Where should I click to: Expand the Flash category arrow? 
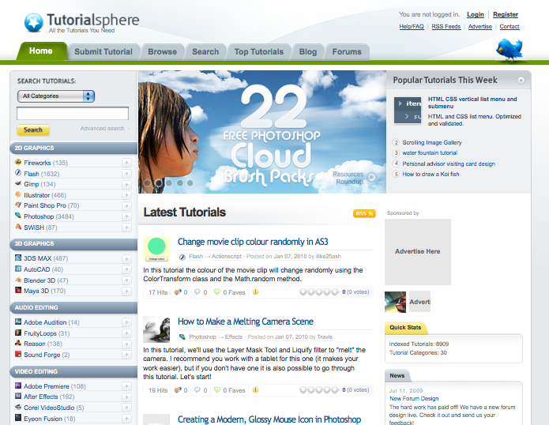click(126, 174)
